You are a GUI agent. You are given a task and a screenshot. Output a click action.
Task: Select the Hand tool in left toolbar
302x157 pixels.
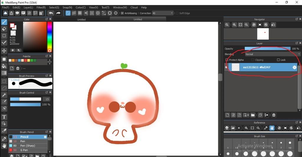(x=4, y=146)
